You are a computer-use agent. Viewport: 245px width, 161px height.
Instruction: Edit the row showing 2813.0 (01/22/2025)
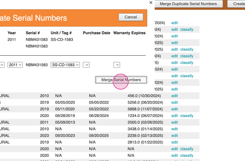coord(174,142)
